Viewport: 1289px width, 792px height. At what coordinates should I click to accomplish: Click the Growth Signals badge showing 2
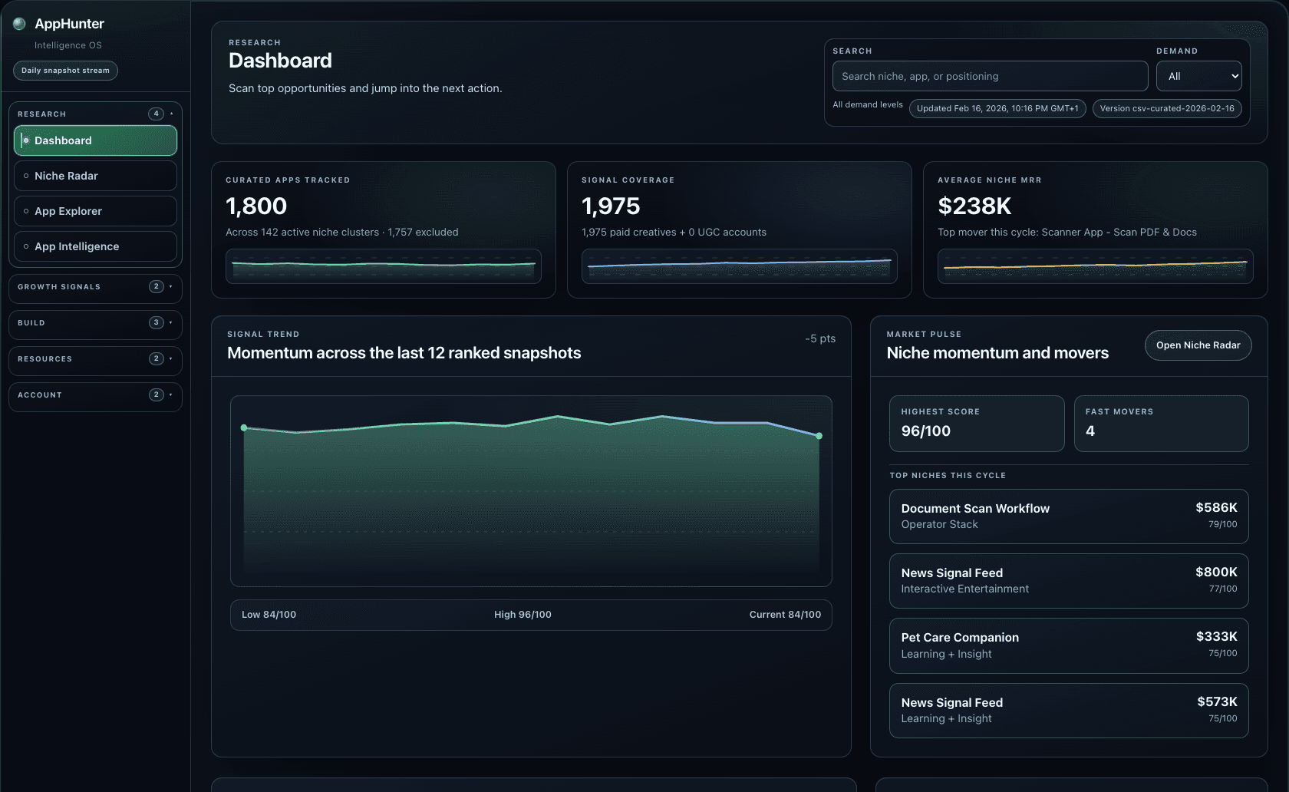coord(157,286)
